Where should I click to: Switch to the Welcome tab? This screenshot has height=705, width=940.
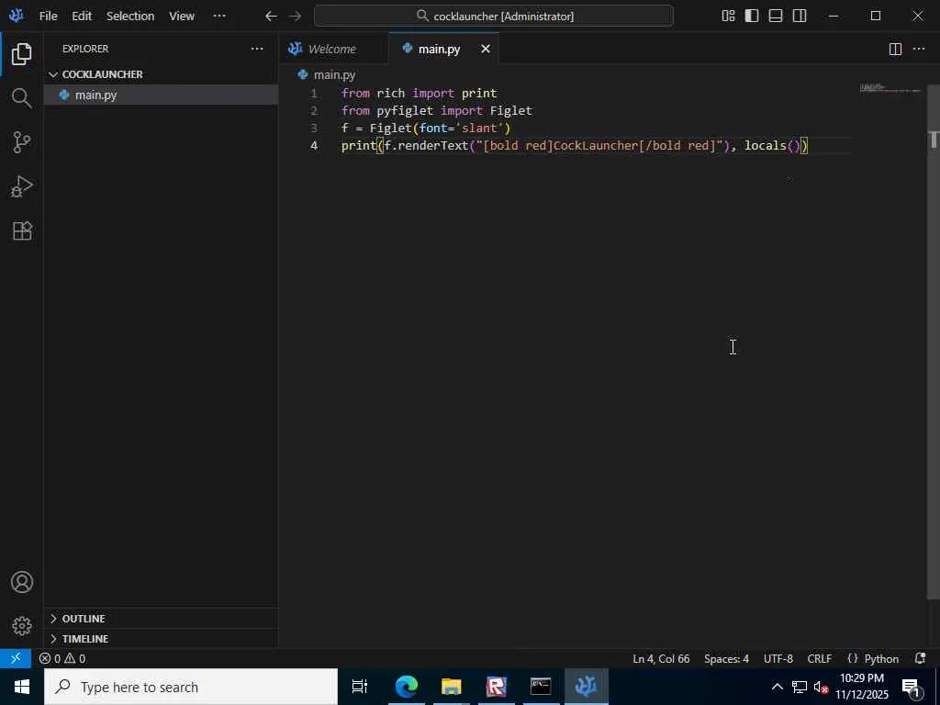click(332, 50)
